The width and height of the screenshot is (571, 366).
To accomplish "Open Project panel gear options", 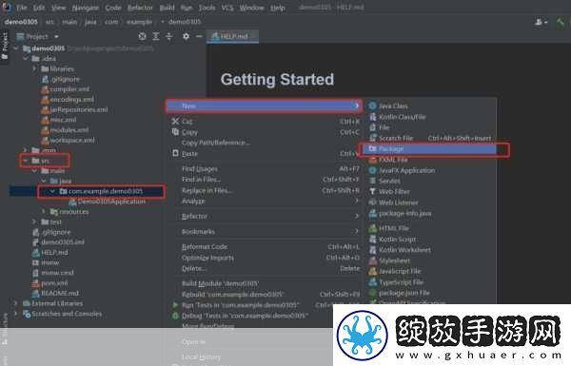I will point(186,36).
